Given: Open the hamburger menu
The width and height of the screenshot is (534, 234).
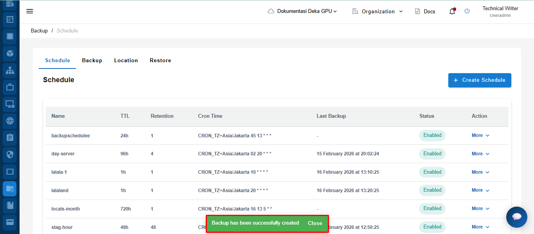Looking at the screenshot, I should tap(30, 11).
